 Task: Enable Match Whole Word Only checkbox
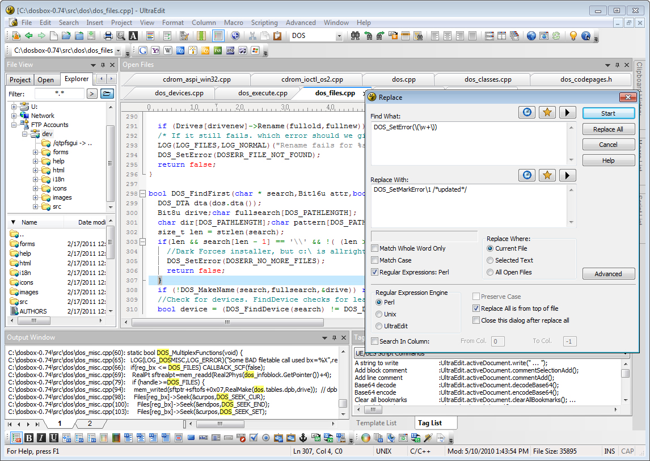tap(375, 248)
